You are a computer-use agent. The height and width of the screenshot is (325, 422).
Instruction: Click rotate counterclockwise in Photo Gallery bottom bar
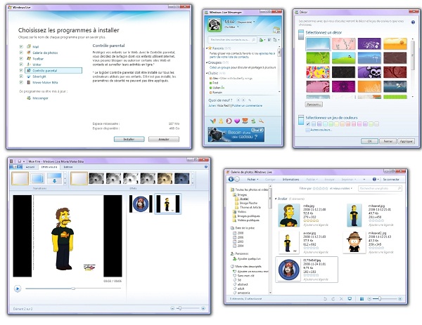[x=325, y=299]
